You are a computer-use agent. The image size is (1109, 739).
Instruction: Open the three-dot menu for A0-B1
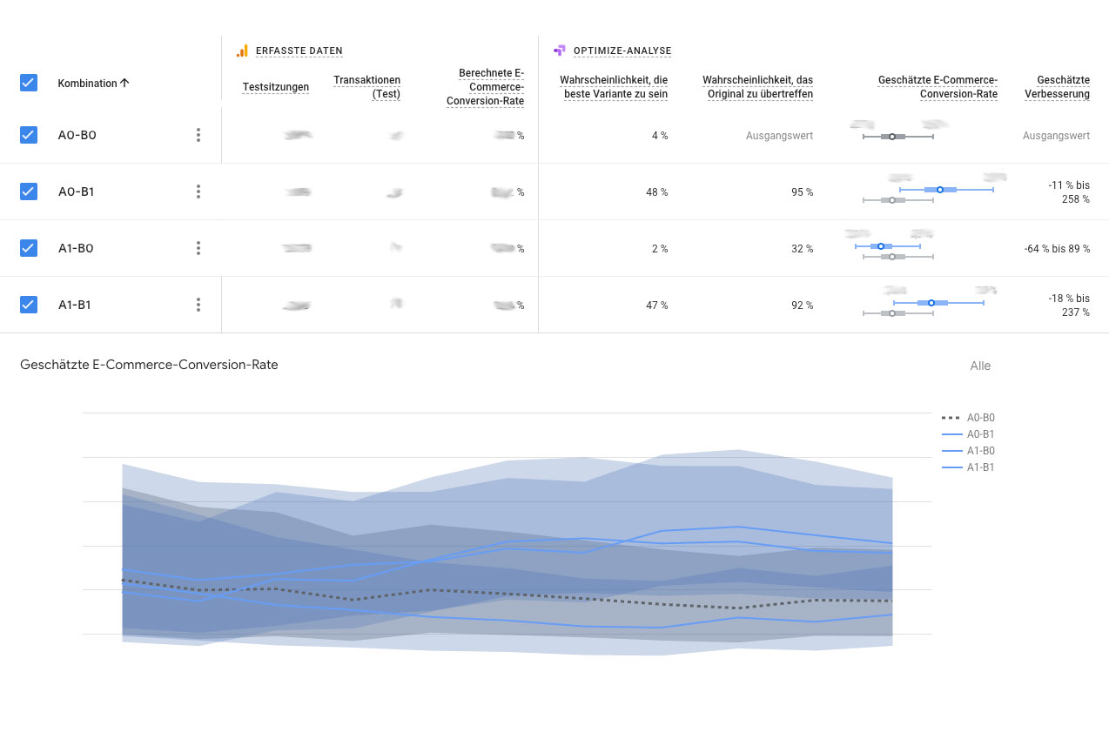point(198,191)
